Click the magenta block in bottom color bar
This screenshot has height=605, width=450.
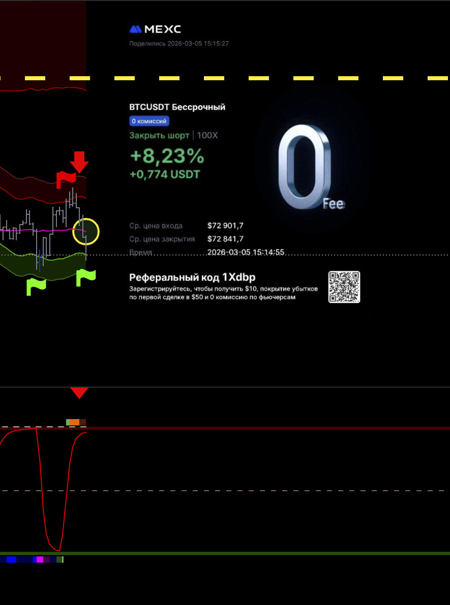coord(40,559)
